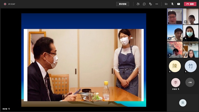Click the 吳 avatar at the bottom
199x112 pixels.
tap(182, 103)
